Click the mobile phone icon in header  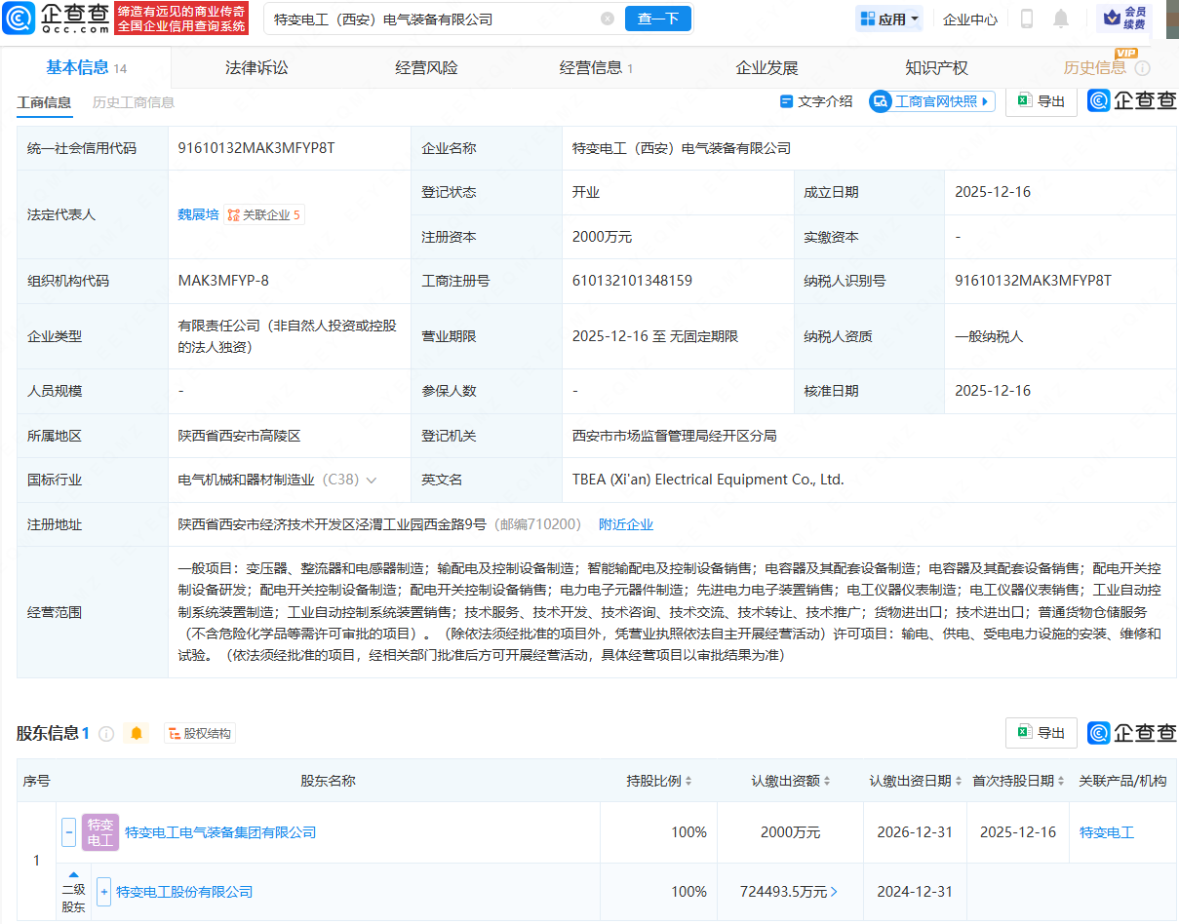point(1027,19)
